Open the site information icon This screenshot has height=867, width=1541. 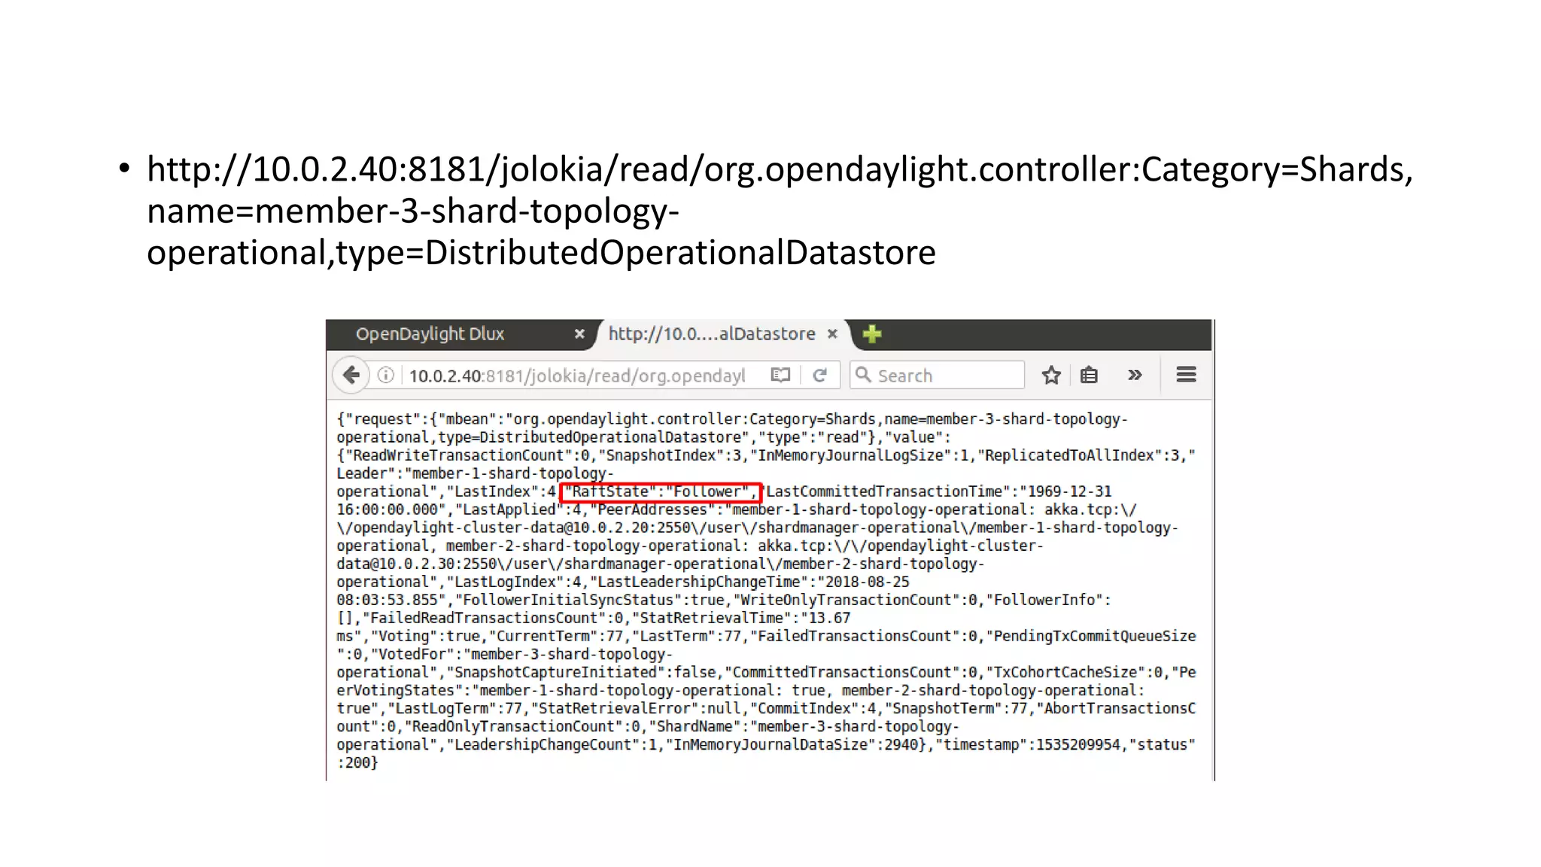pos(386,375)
